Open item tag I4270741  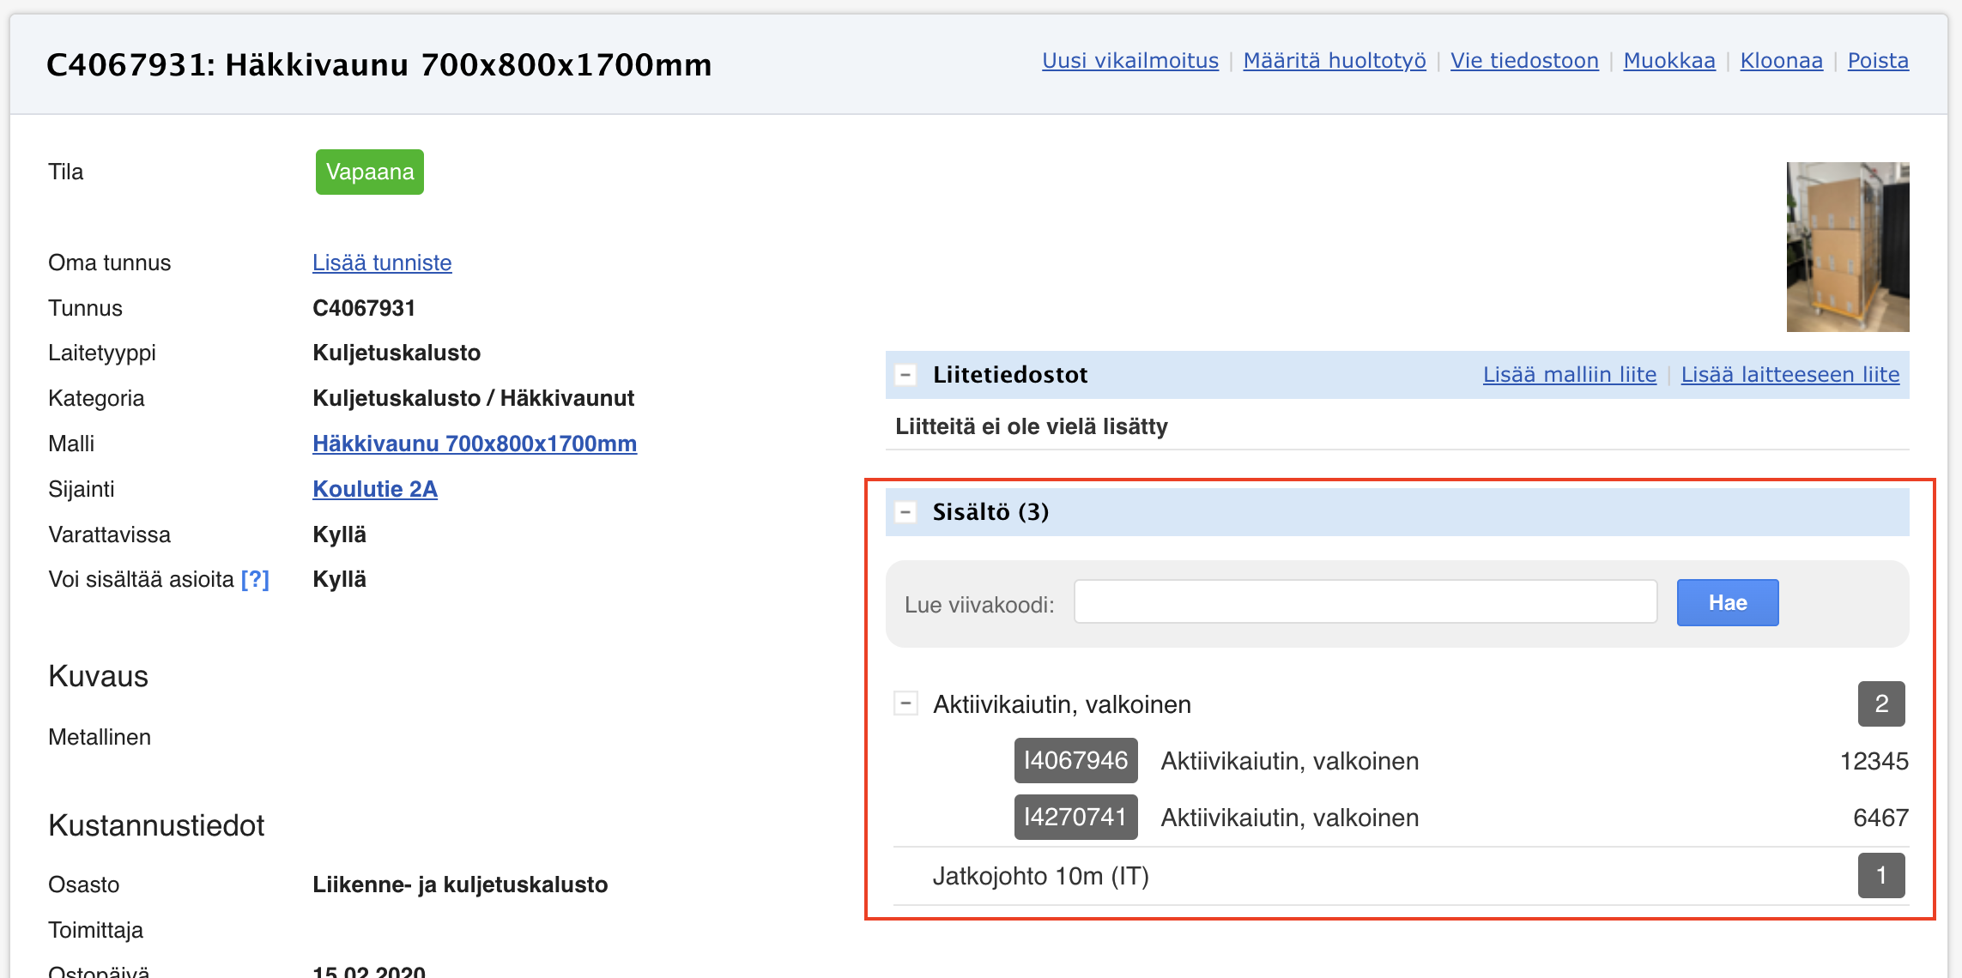(x=1075, y=818)
